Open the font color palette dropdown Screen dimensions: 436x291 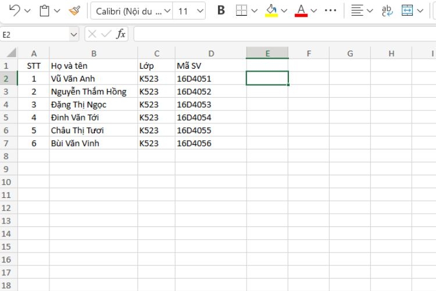(x=314, y=11)
